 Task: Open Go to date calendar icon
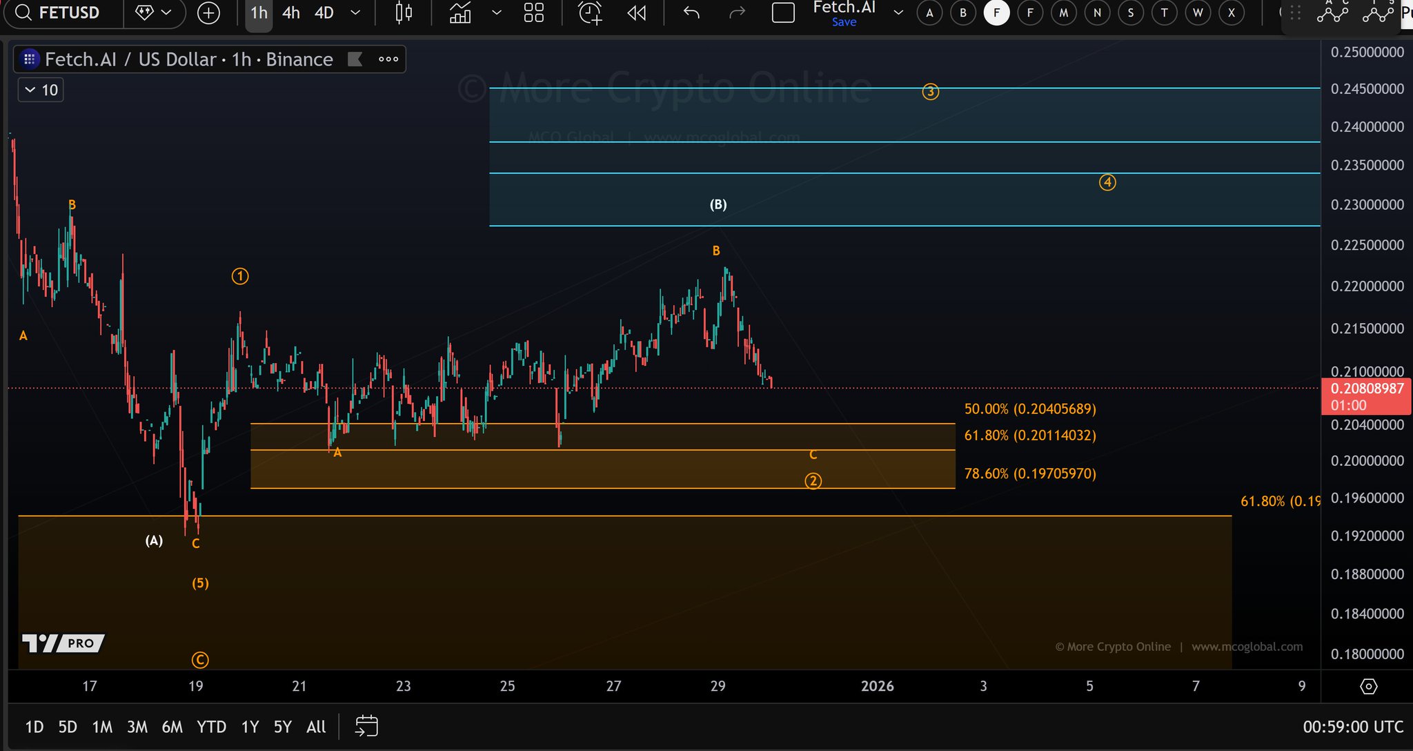pyautogui.click(x=366, y=726)
